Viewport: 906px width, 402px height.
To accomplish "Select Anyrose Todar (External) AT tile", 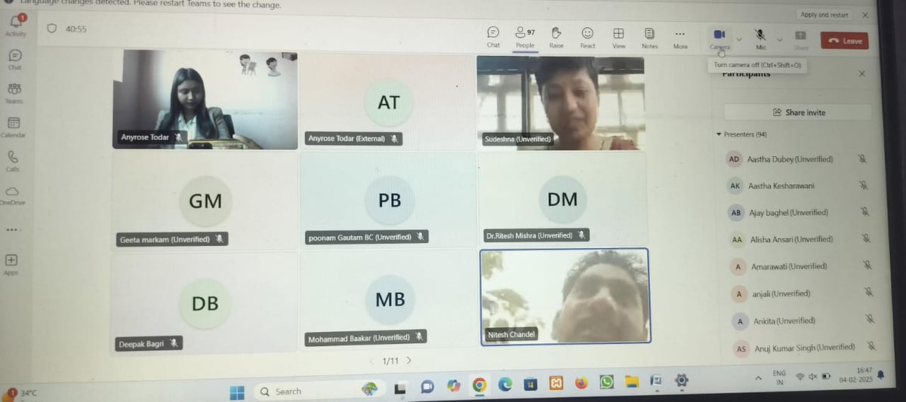I will [388, 101].
